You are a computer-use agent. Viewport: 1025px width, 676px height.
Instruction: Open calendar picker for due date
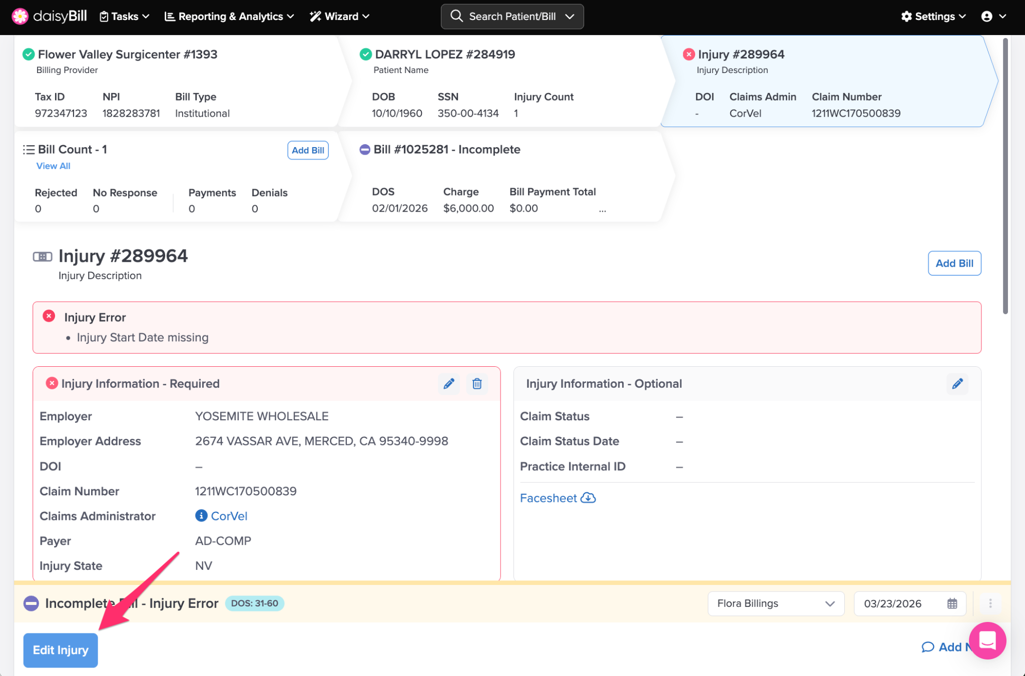tap(952, 603)
